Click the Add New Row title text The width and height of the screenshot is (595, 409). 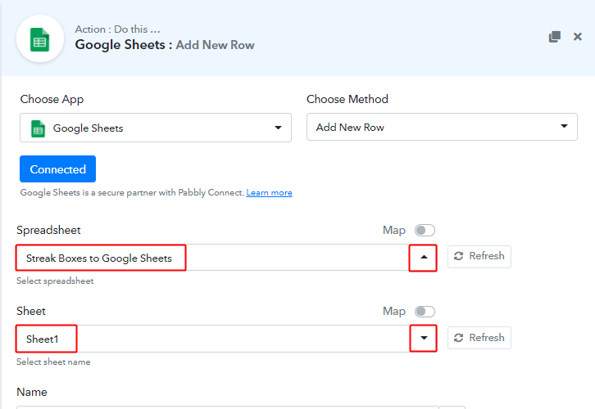click(x=215, y=45)
